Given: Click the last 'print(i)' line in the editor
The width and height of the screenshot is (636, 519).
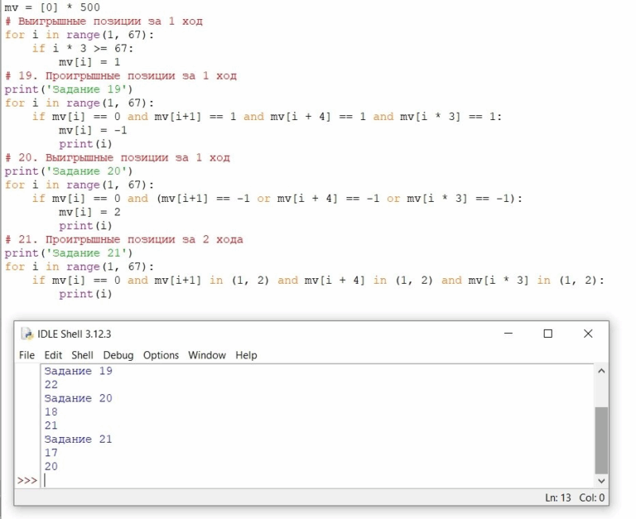Looking at the screenshot, I should tap(85, 294).
